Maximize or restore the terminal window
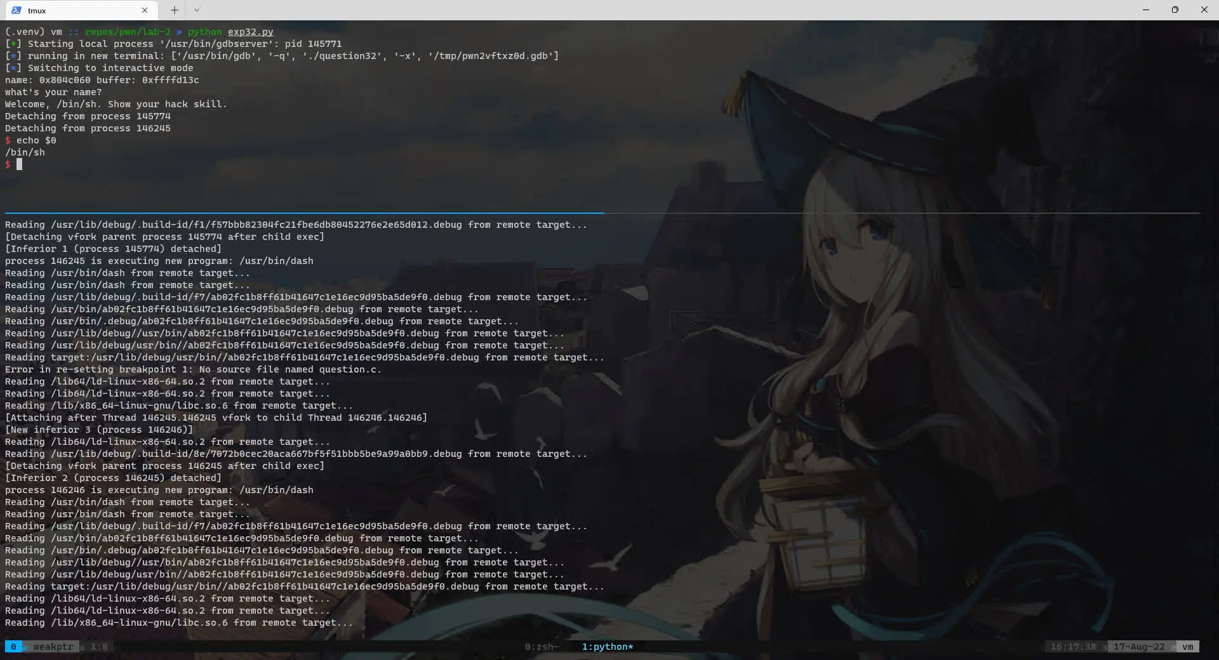1219x660 pixels. click(x=1175, y=10)
